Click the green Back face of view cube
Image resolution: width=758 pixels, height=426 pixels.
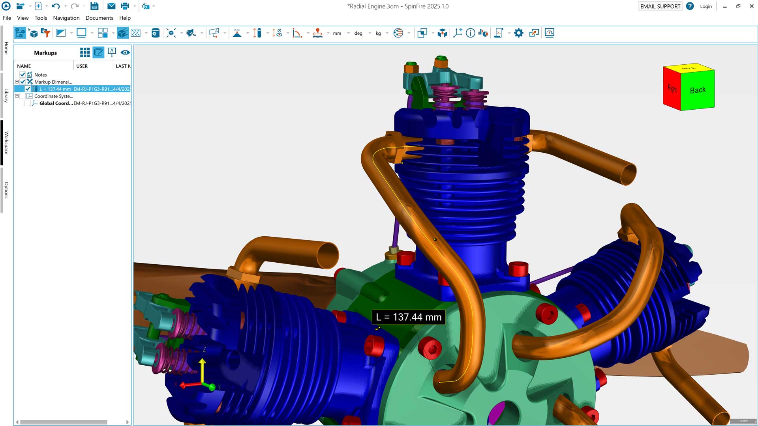[698, 90]
